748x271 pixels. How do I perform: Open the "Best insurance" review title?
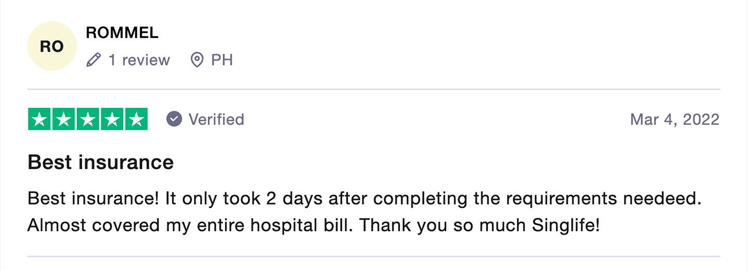pos(100,162)
